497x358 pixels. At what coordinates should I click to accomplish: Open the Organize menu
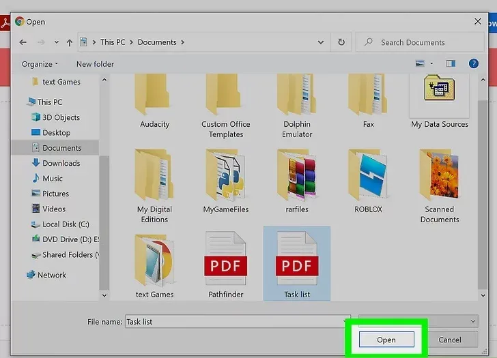[40, 64]
